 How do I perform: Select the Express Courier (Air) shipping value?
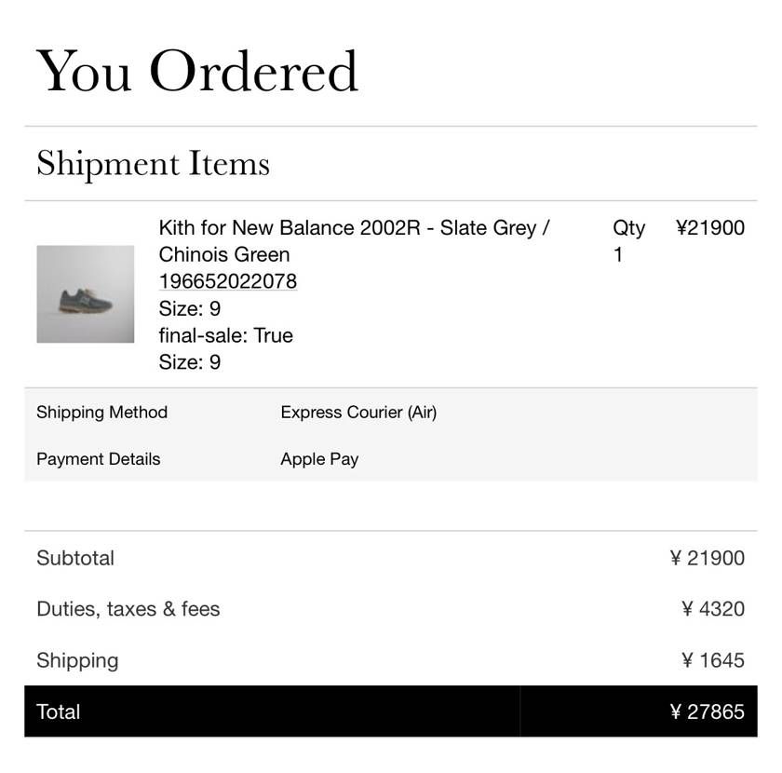[358, 413]
